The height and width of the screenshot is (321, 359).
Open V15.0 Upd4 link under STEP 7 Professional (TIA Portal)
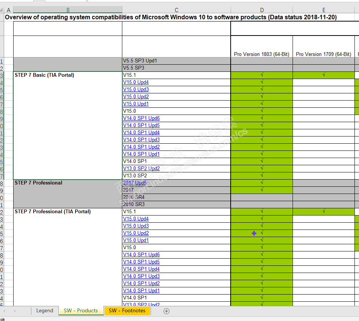point(136,219)
